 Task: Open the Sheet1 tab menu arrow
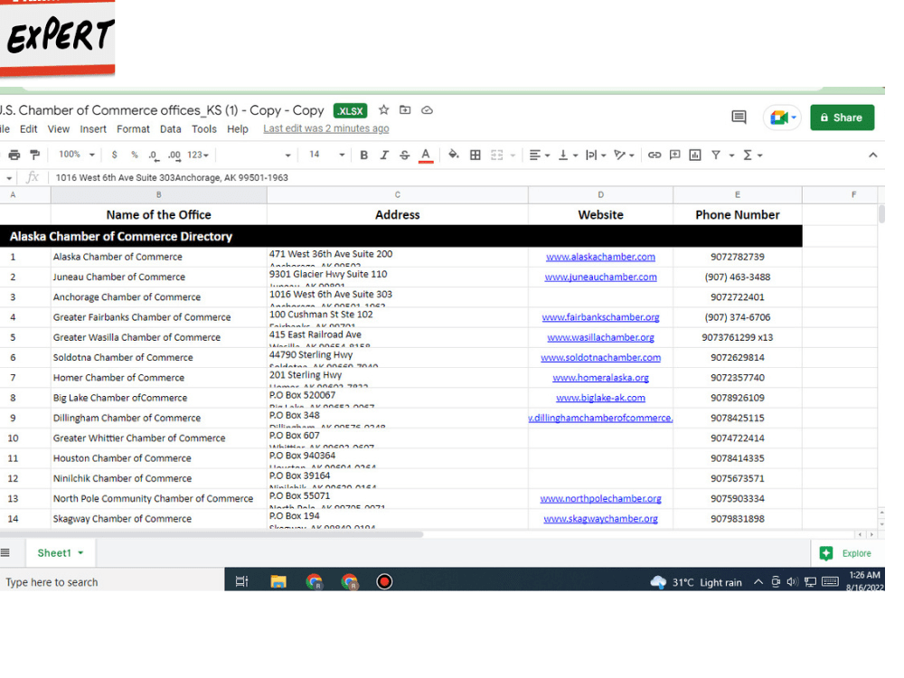80,553
